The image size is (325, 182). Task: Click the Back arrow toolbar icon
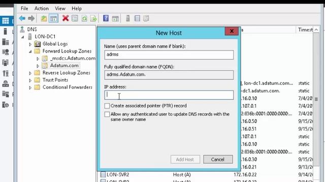22,18
